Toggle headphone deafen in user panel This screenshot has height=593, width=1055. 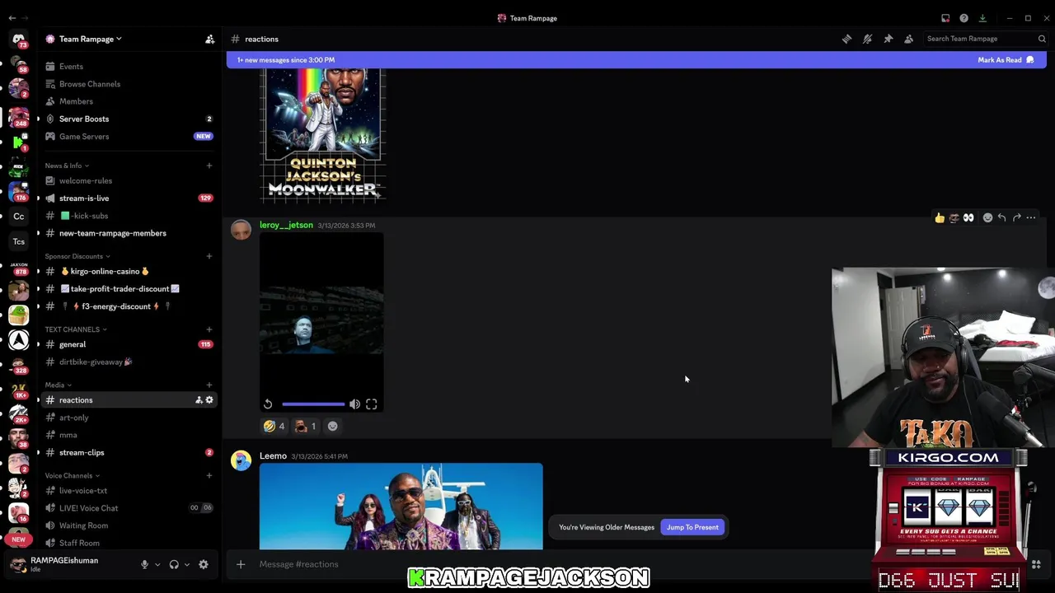[174, 564]
